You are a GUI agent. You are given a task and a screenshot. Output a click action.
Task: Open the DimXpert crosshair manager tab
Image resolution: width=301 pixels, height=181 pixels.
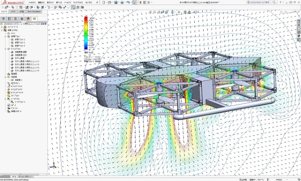(x=22, y=18)
